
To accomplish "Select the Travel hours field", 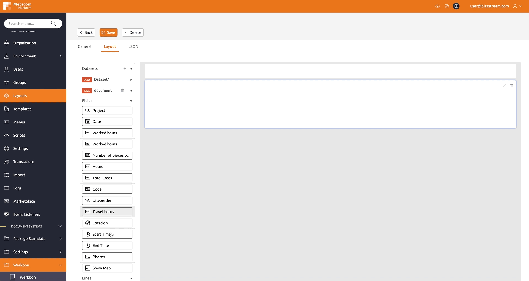I will [x=107, y=212].
